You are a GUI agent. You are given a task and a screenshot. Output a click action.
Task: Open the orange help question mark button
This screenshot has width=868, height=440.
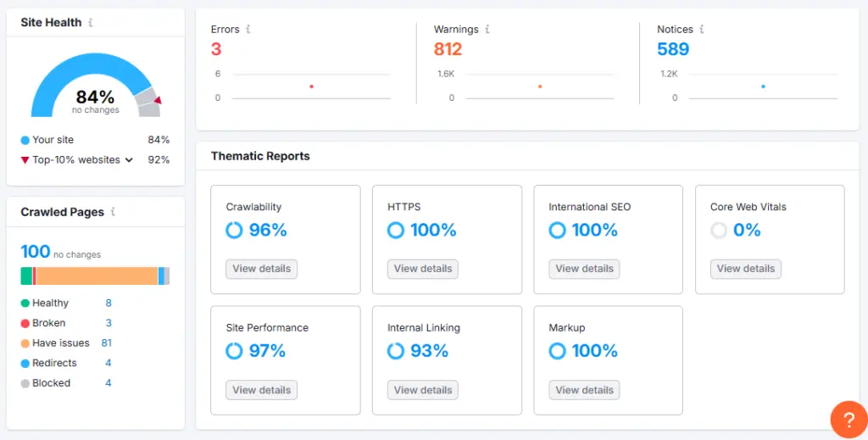[x=848, y=419]
